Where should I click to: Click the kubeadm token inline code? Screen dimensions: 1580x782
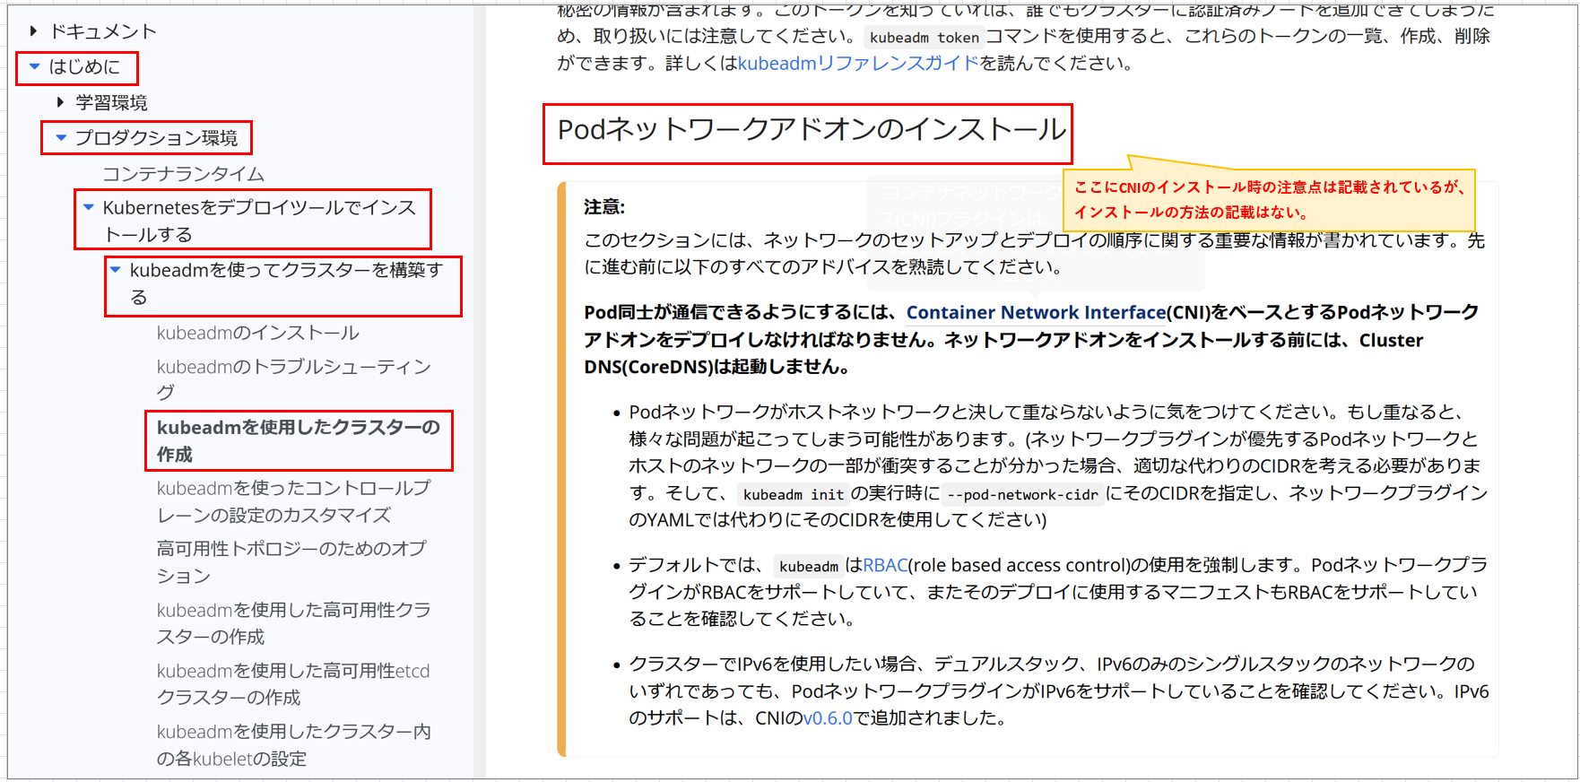[924, 37]
